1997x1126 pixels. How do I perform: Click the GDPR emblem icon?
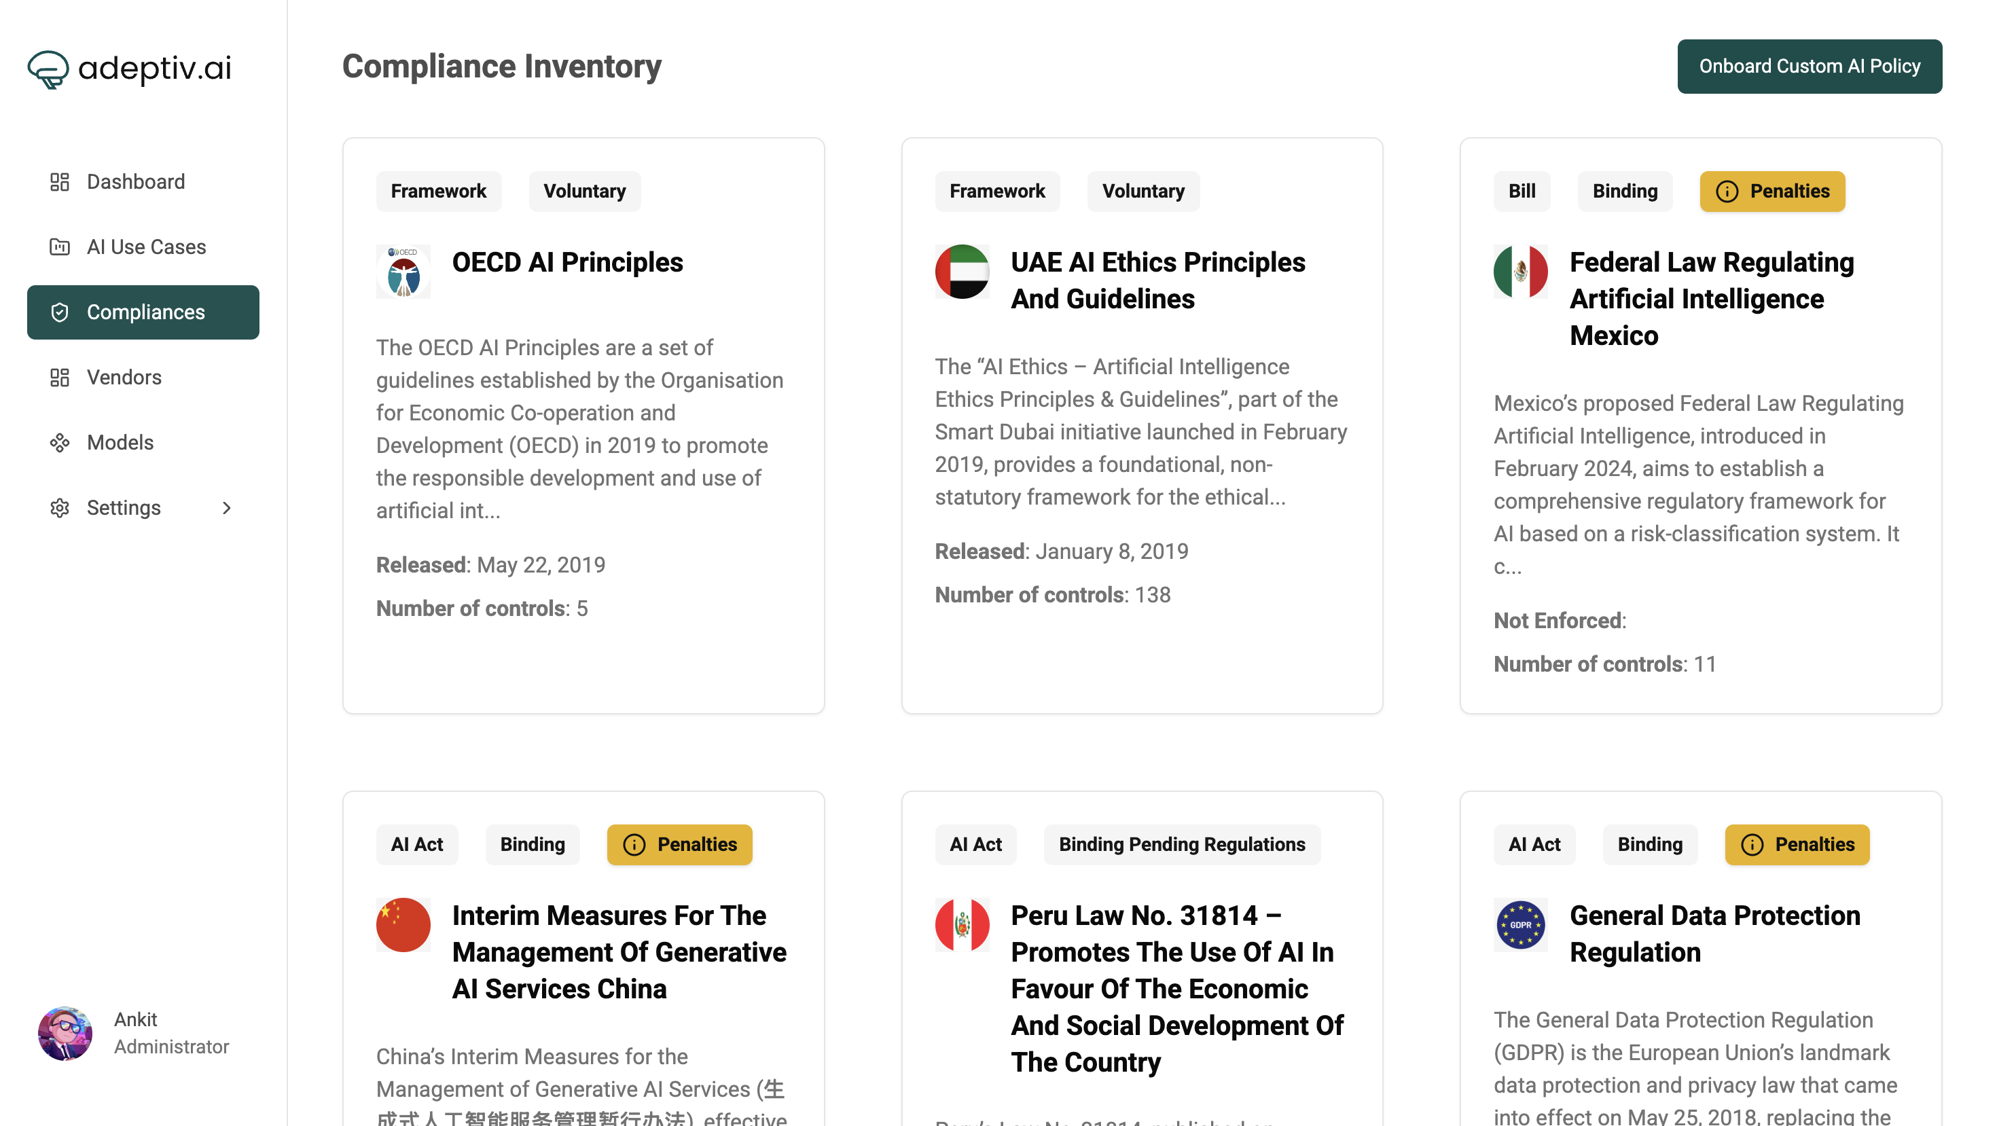(x=1520, y=924)
